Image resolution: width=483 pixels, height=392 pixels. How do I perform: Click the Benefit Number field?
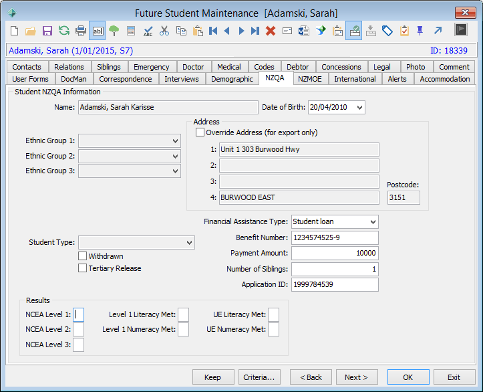tap(335, 237)
